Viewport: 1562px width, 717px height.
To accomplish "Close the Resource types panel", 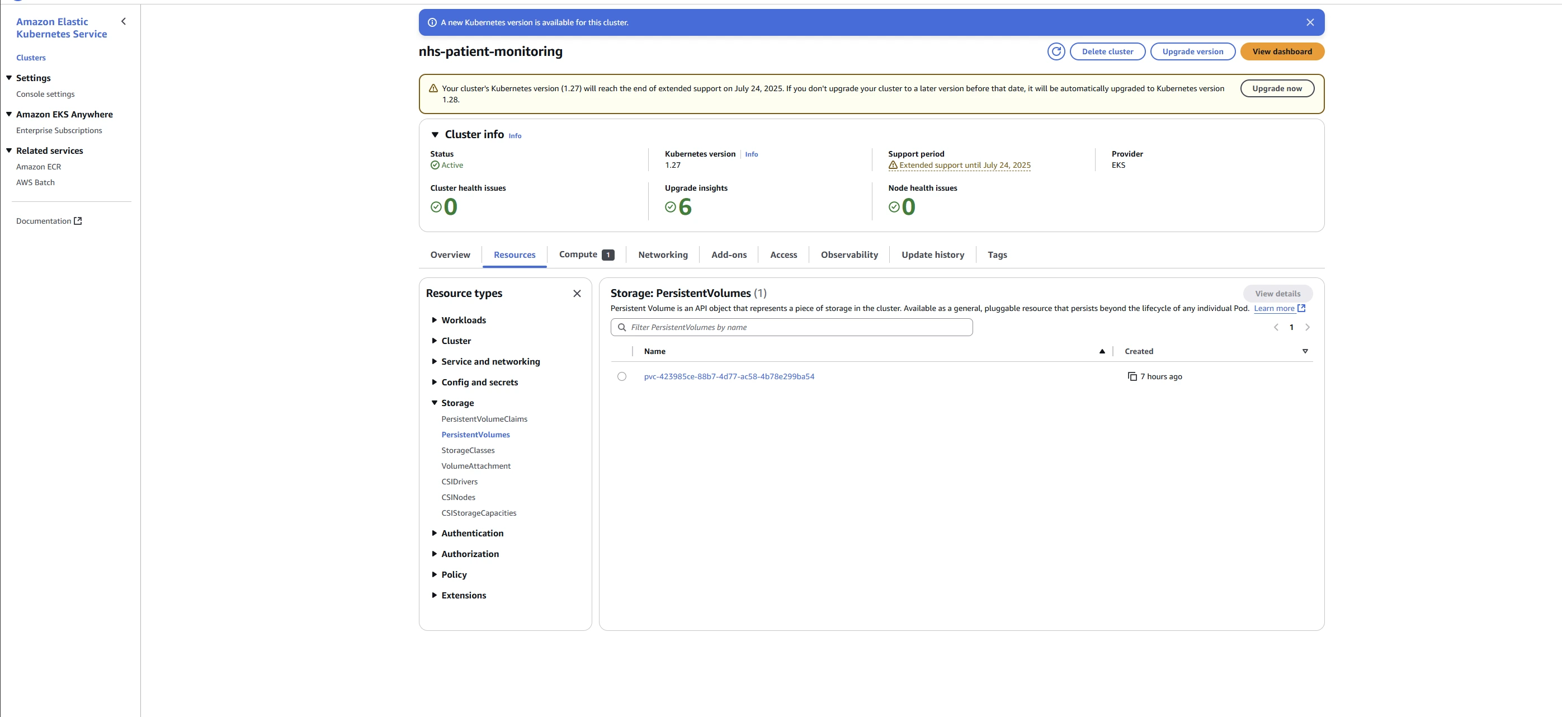I will (577, 294).
